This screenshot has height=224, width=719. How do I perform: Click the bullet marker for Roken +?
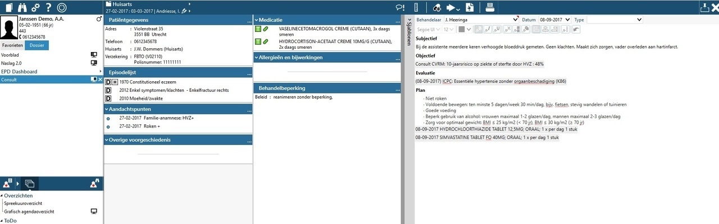108,127
